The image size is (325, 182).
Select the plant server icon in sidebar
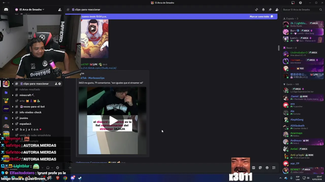point(6,101)
